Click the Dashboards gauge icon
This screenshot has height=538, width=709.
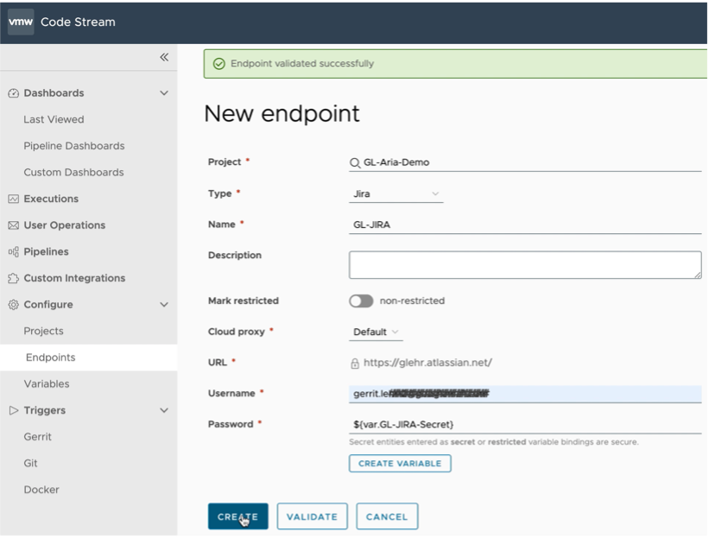coord(14,93)
